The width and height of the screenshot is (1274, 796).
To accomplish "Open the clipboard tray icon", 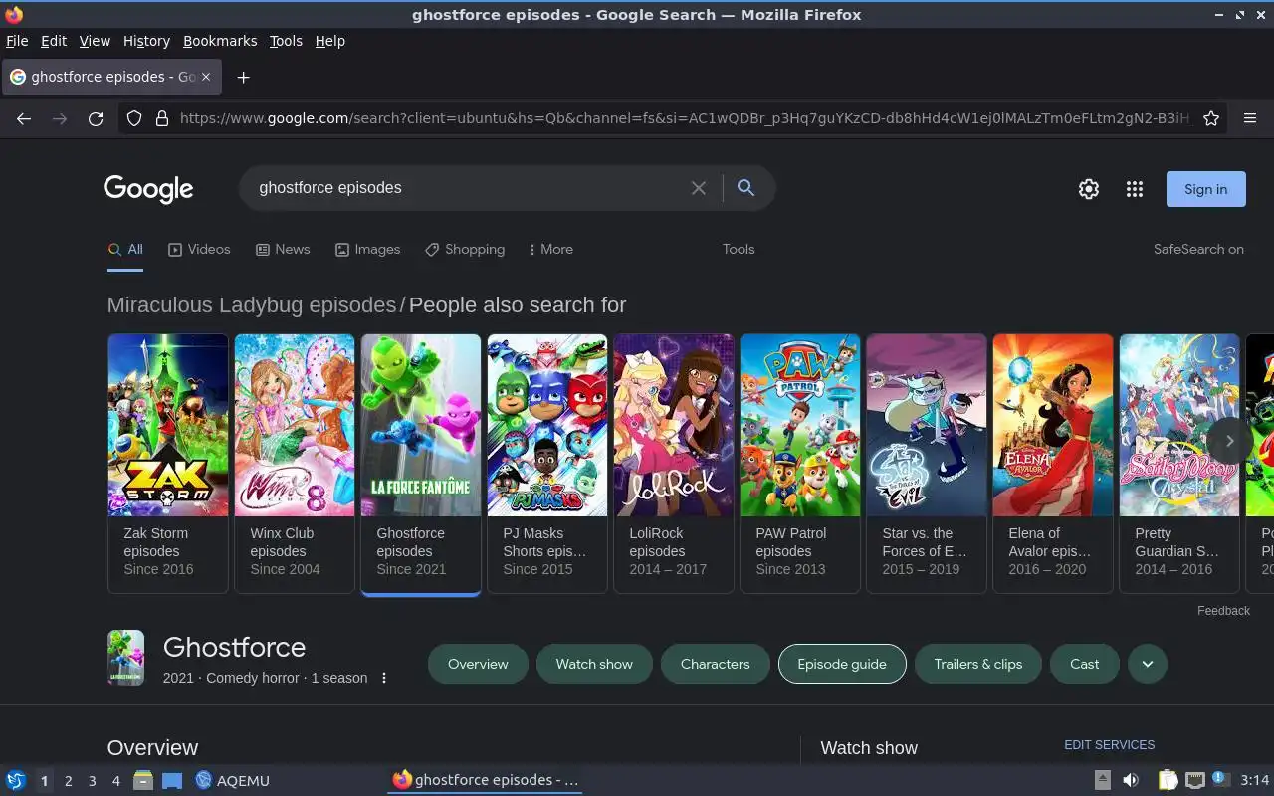I will click(1168, 780).
